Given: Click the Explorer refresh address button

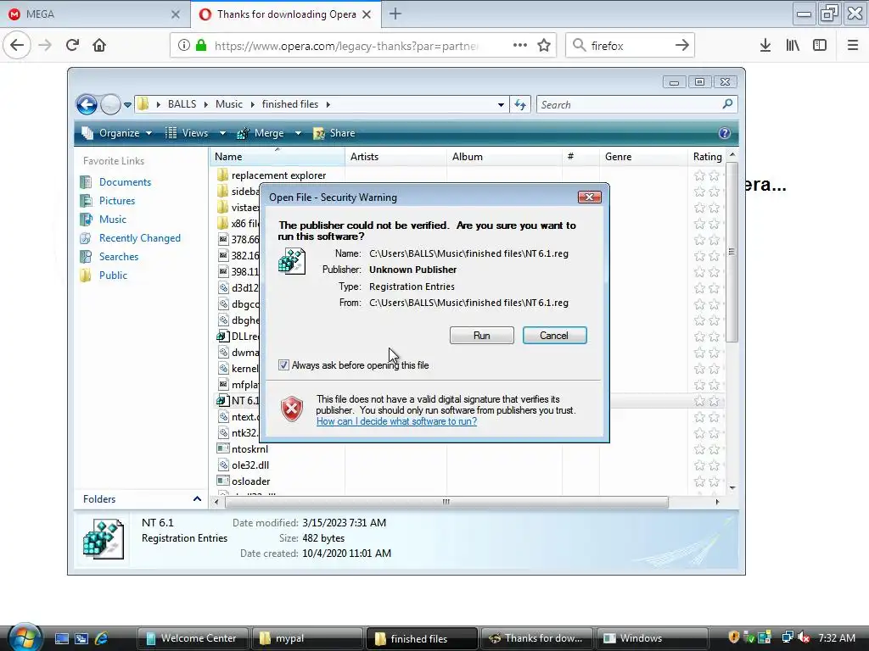Looking at the screenshot, I should 520,104.
